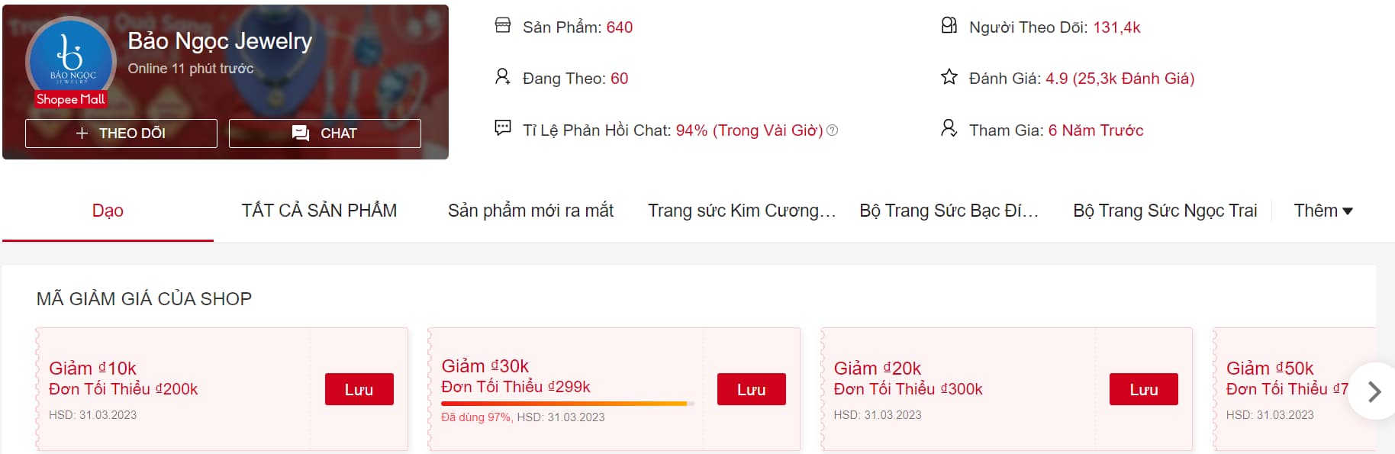Screen dimensions: 1395x454
Task: Click the Đang Theo person icon
Action: pos(502,77)
